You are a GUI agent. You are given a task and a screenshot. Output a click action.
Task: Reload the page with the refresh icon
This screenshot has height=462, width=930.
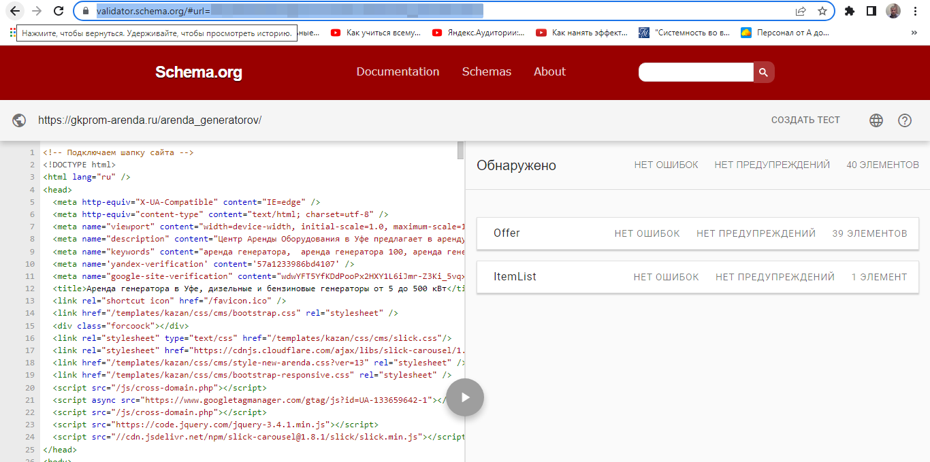point(59,11)
